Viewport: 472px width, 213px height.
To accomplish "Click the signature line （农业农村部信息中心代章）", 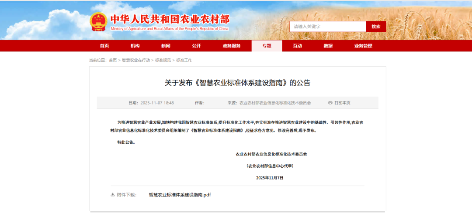I will [270, 166].
